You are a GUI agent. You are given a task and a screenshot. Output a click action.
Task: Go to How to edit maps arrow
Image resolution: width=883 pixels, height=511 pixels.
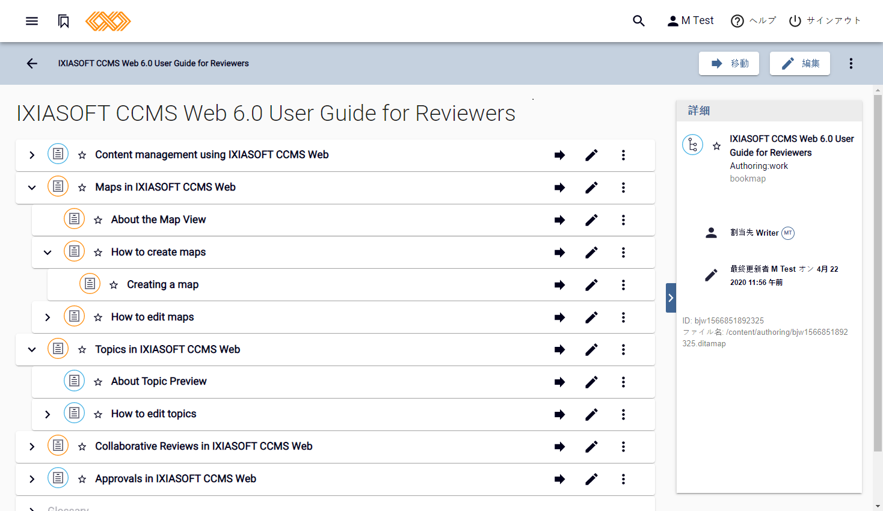tap(559, 317)
